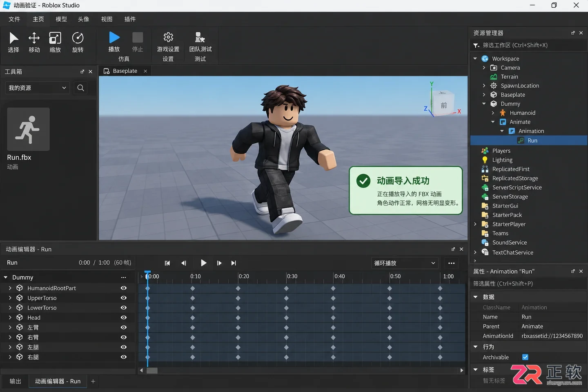
Task: Open the animation editor three-dot options menu
Action: [x=451, y=263]
